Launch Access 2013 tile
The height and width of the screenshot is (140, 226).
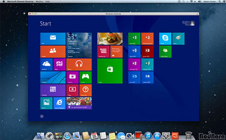[x=147, y=52]
